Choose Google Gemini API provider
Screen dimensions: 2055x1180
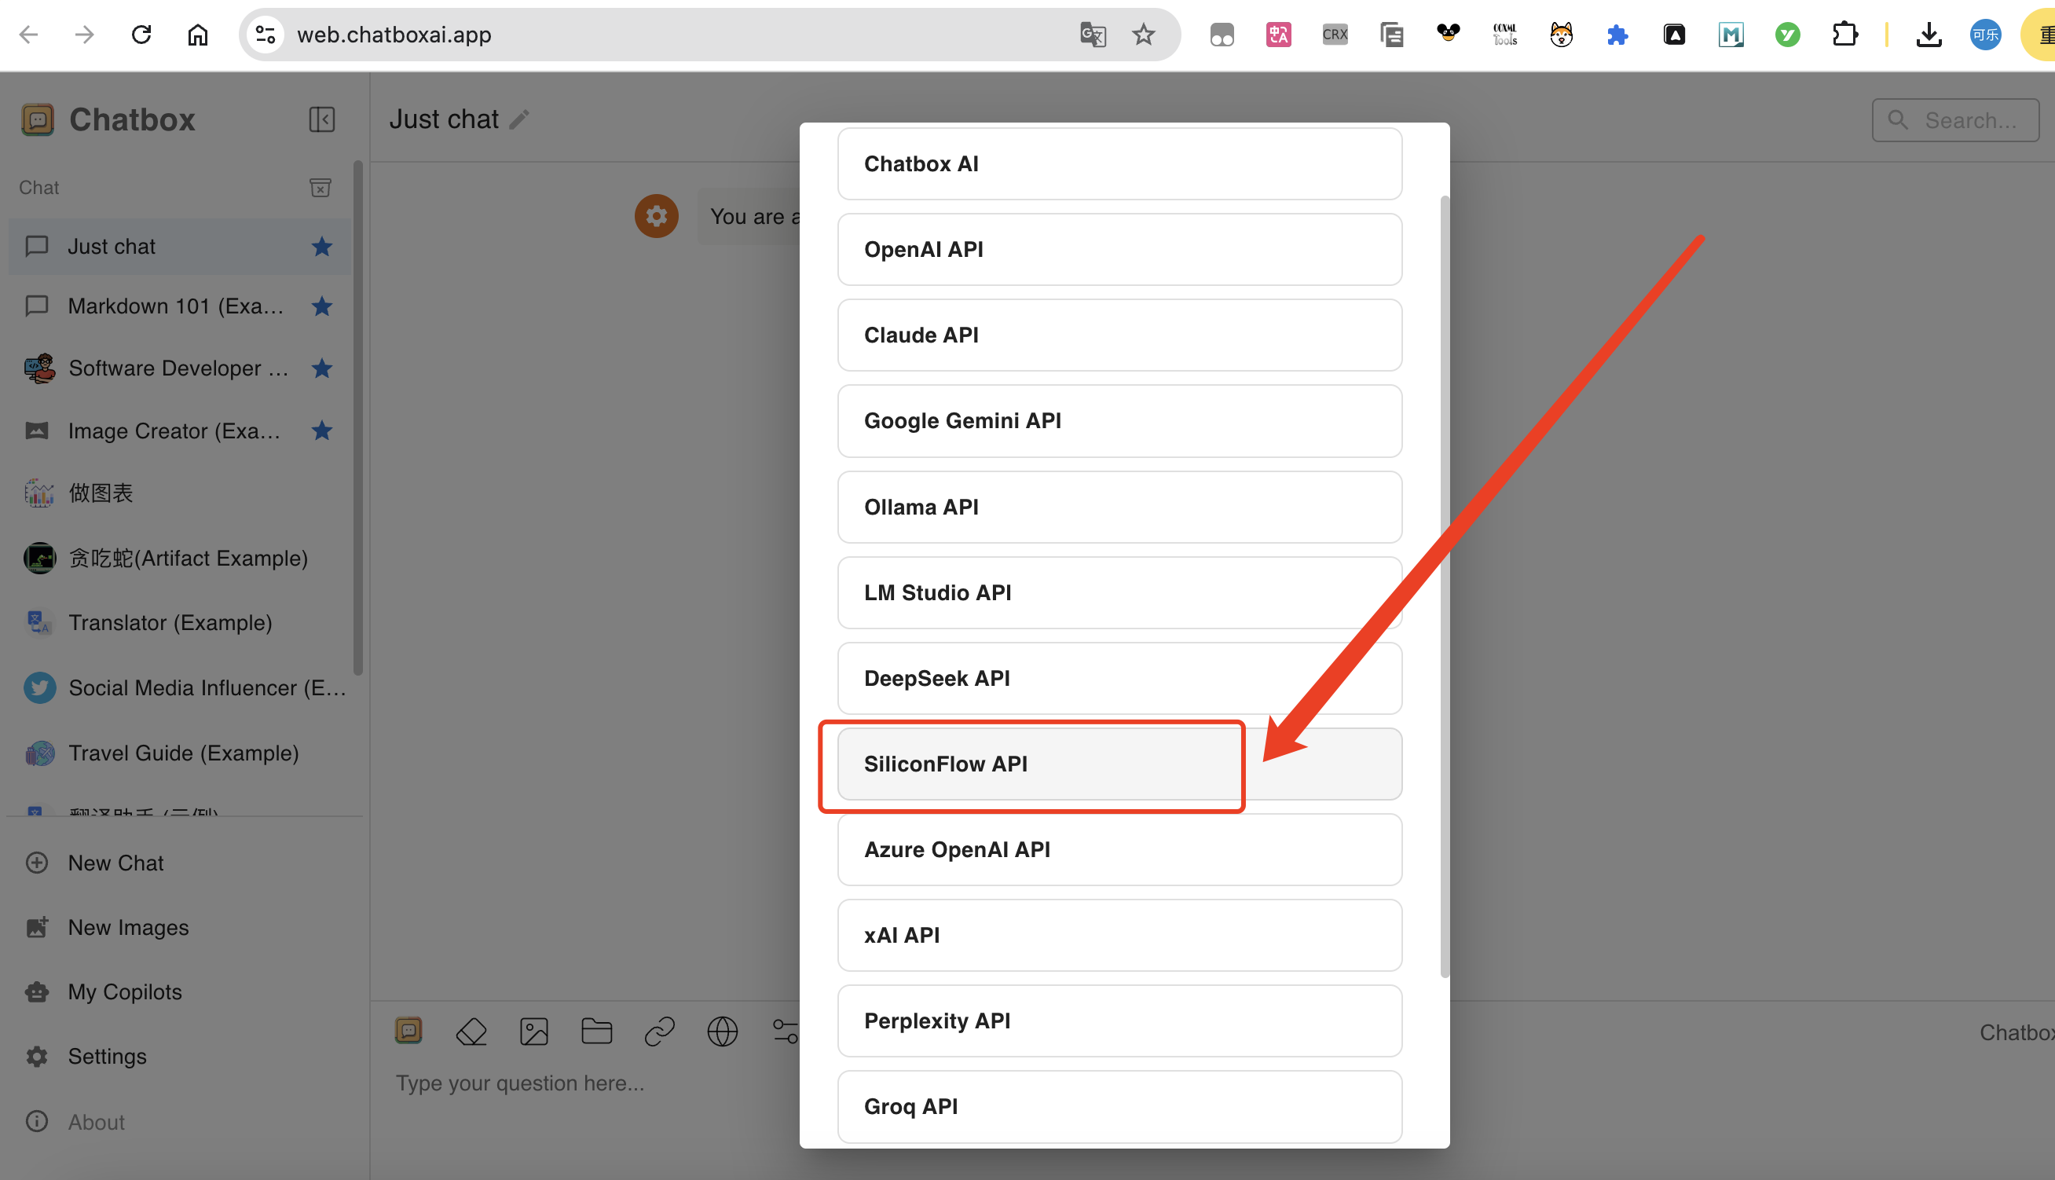point(1119,420)
